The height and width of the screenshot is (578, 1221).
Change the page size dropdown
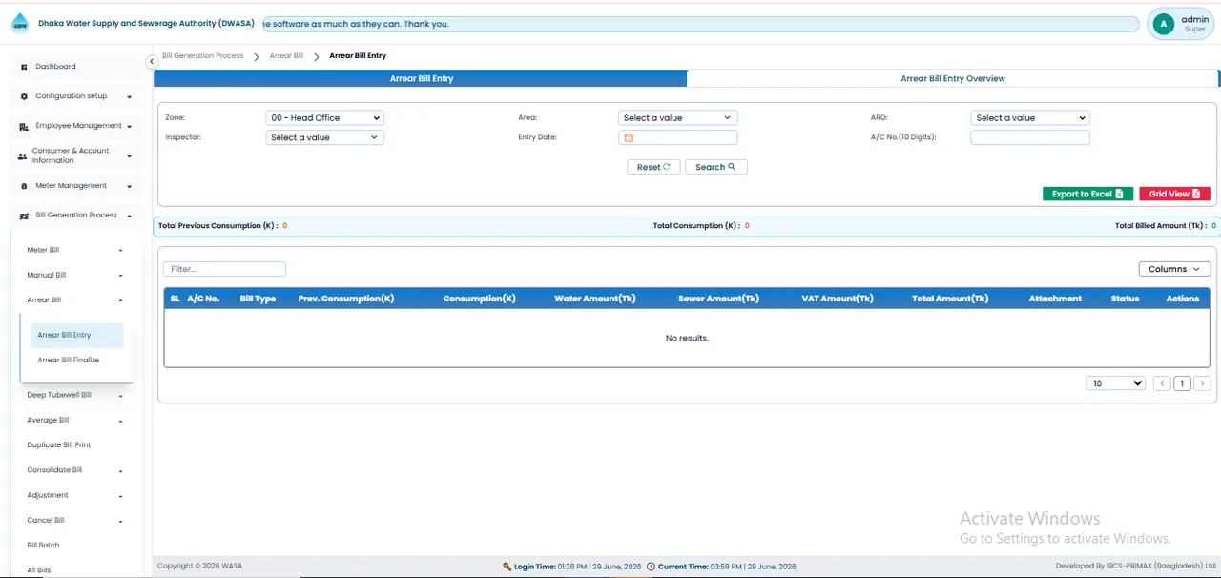click(1116, 383)
